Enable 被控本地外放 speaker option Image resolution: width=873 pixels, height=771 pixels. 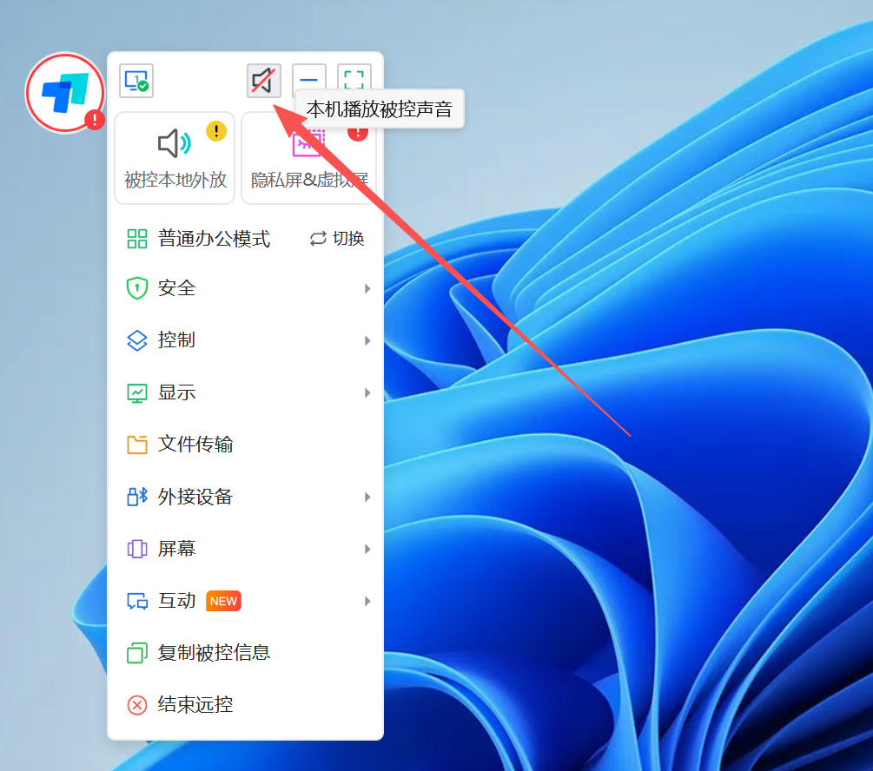[175, 158]
